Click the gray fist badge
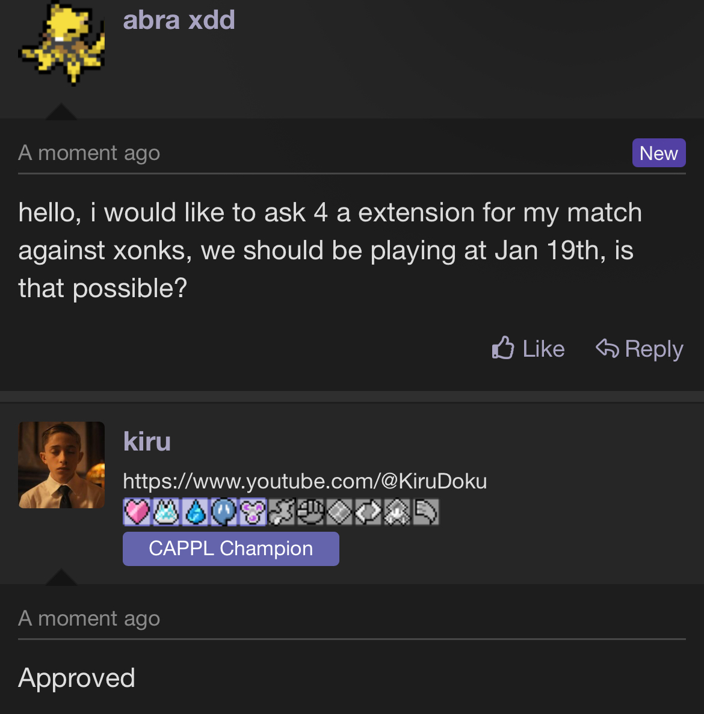Screen dimensions: 704x714 click(x=310, y=512)
